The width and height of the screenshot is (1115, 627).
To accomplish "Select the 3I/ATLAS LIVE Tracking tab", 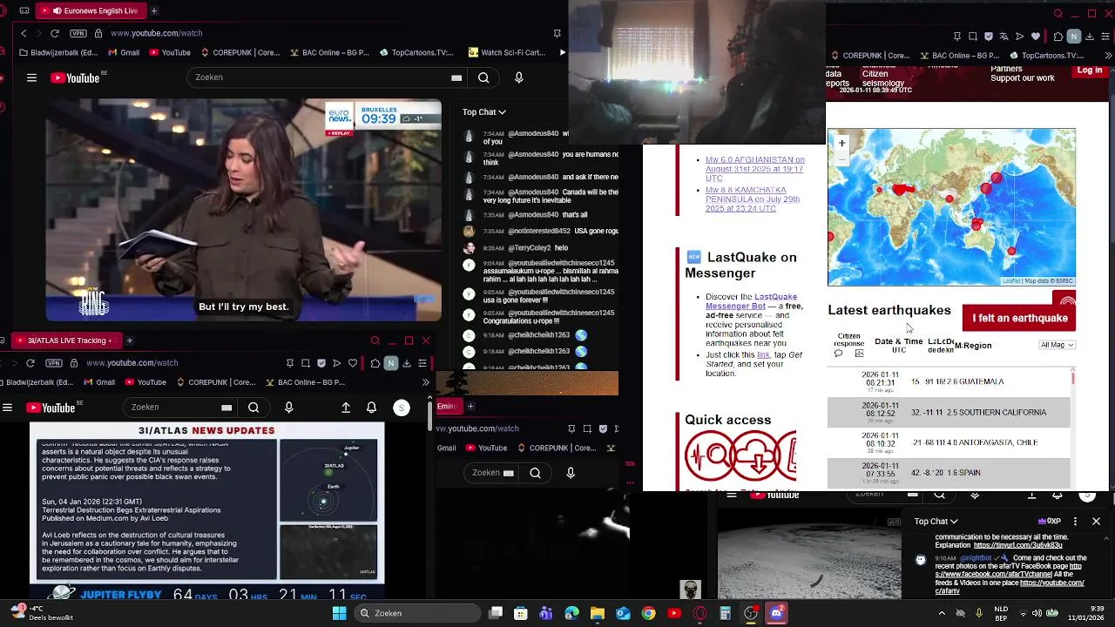I will [x=65, y=340].
